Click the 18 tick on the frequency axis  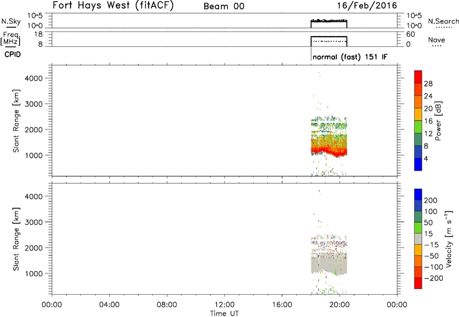[38, 34]
